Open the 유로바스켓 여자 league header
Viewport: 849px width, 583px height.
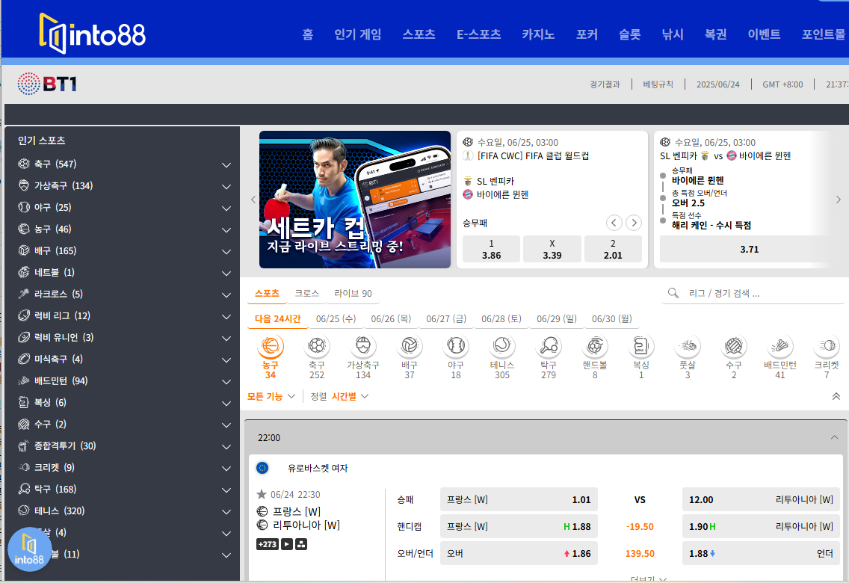318,468
